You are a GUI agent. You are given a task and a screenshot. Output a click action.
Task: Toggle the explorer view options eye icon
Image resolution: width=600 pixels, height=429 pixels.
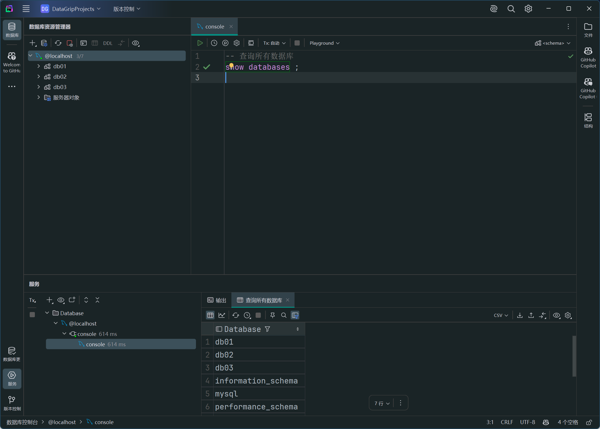(x=135, y=43)
